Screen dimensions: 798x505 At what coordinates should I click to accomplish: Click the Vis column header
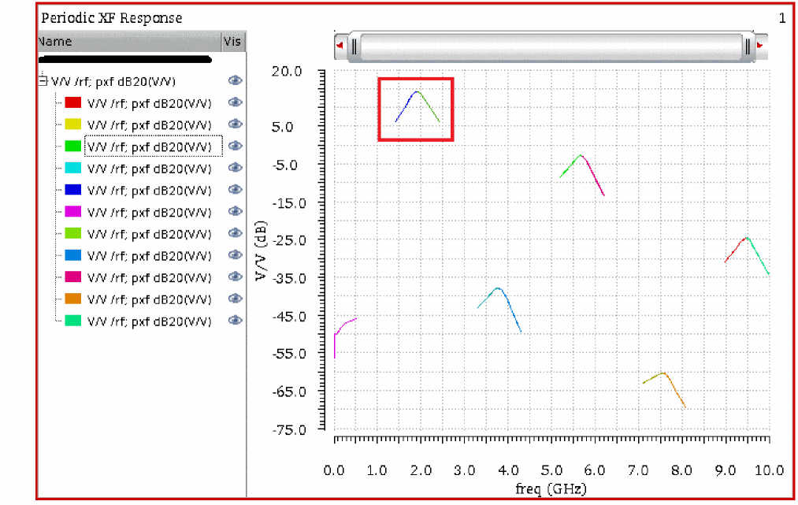(x=233, y=42)
